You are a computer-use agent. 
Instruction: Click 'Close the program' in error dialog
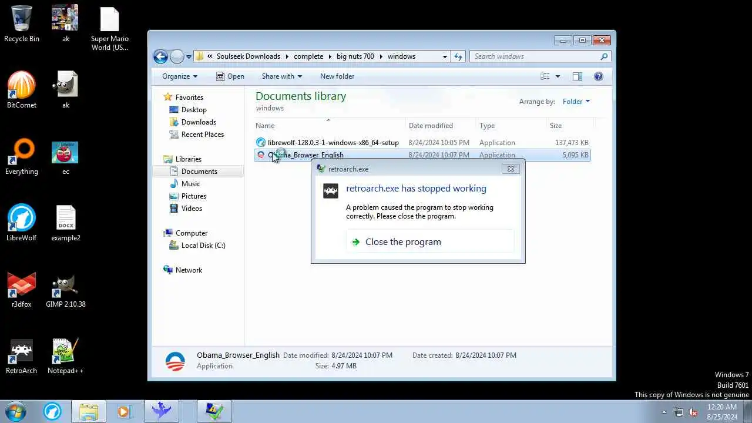tap(431, 242)
